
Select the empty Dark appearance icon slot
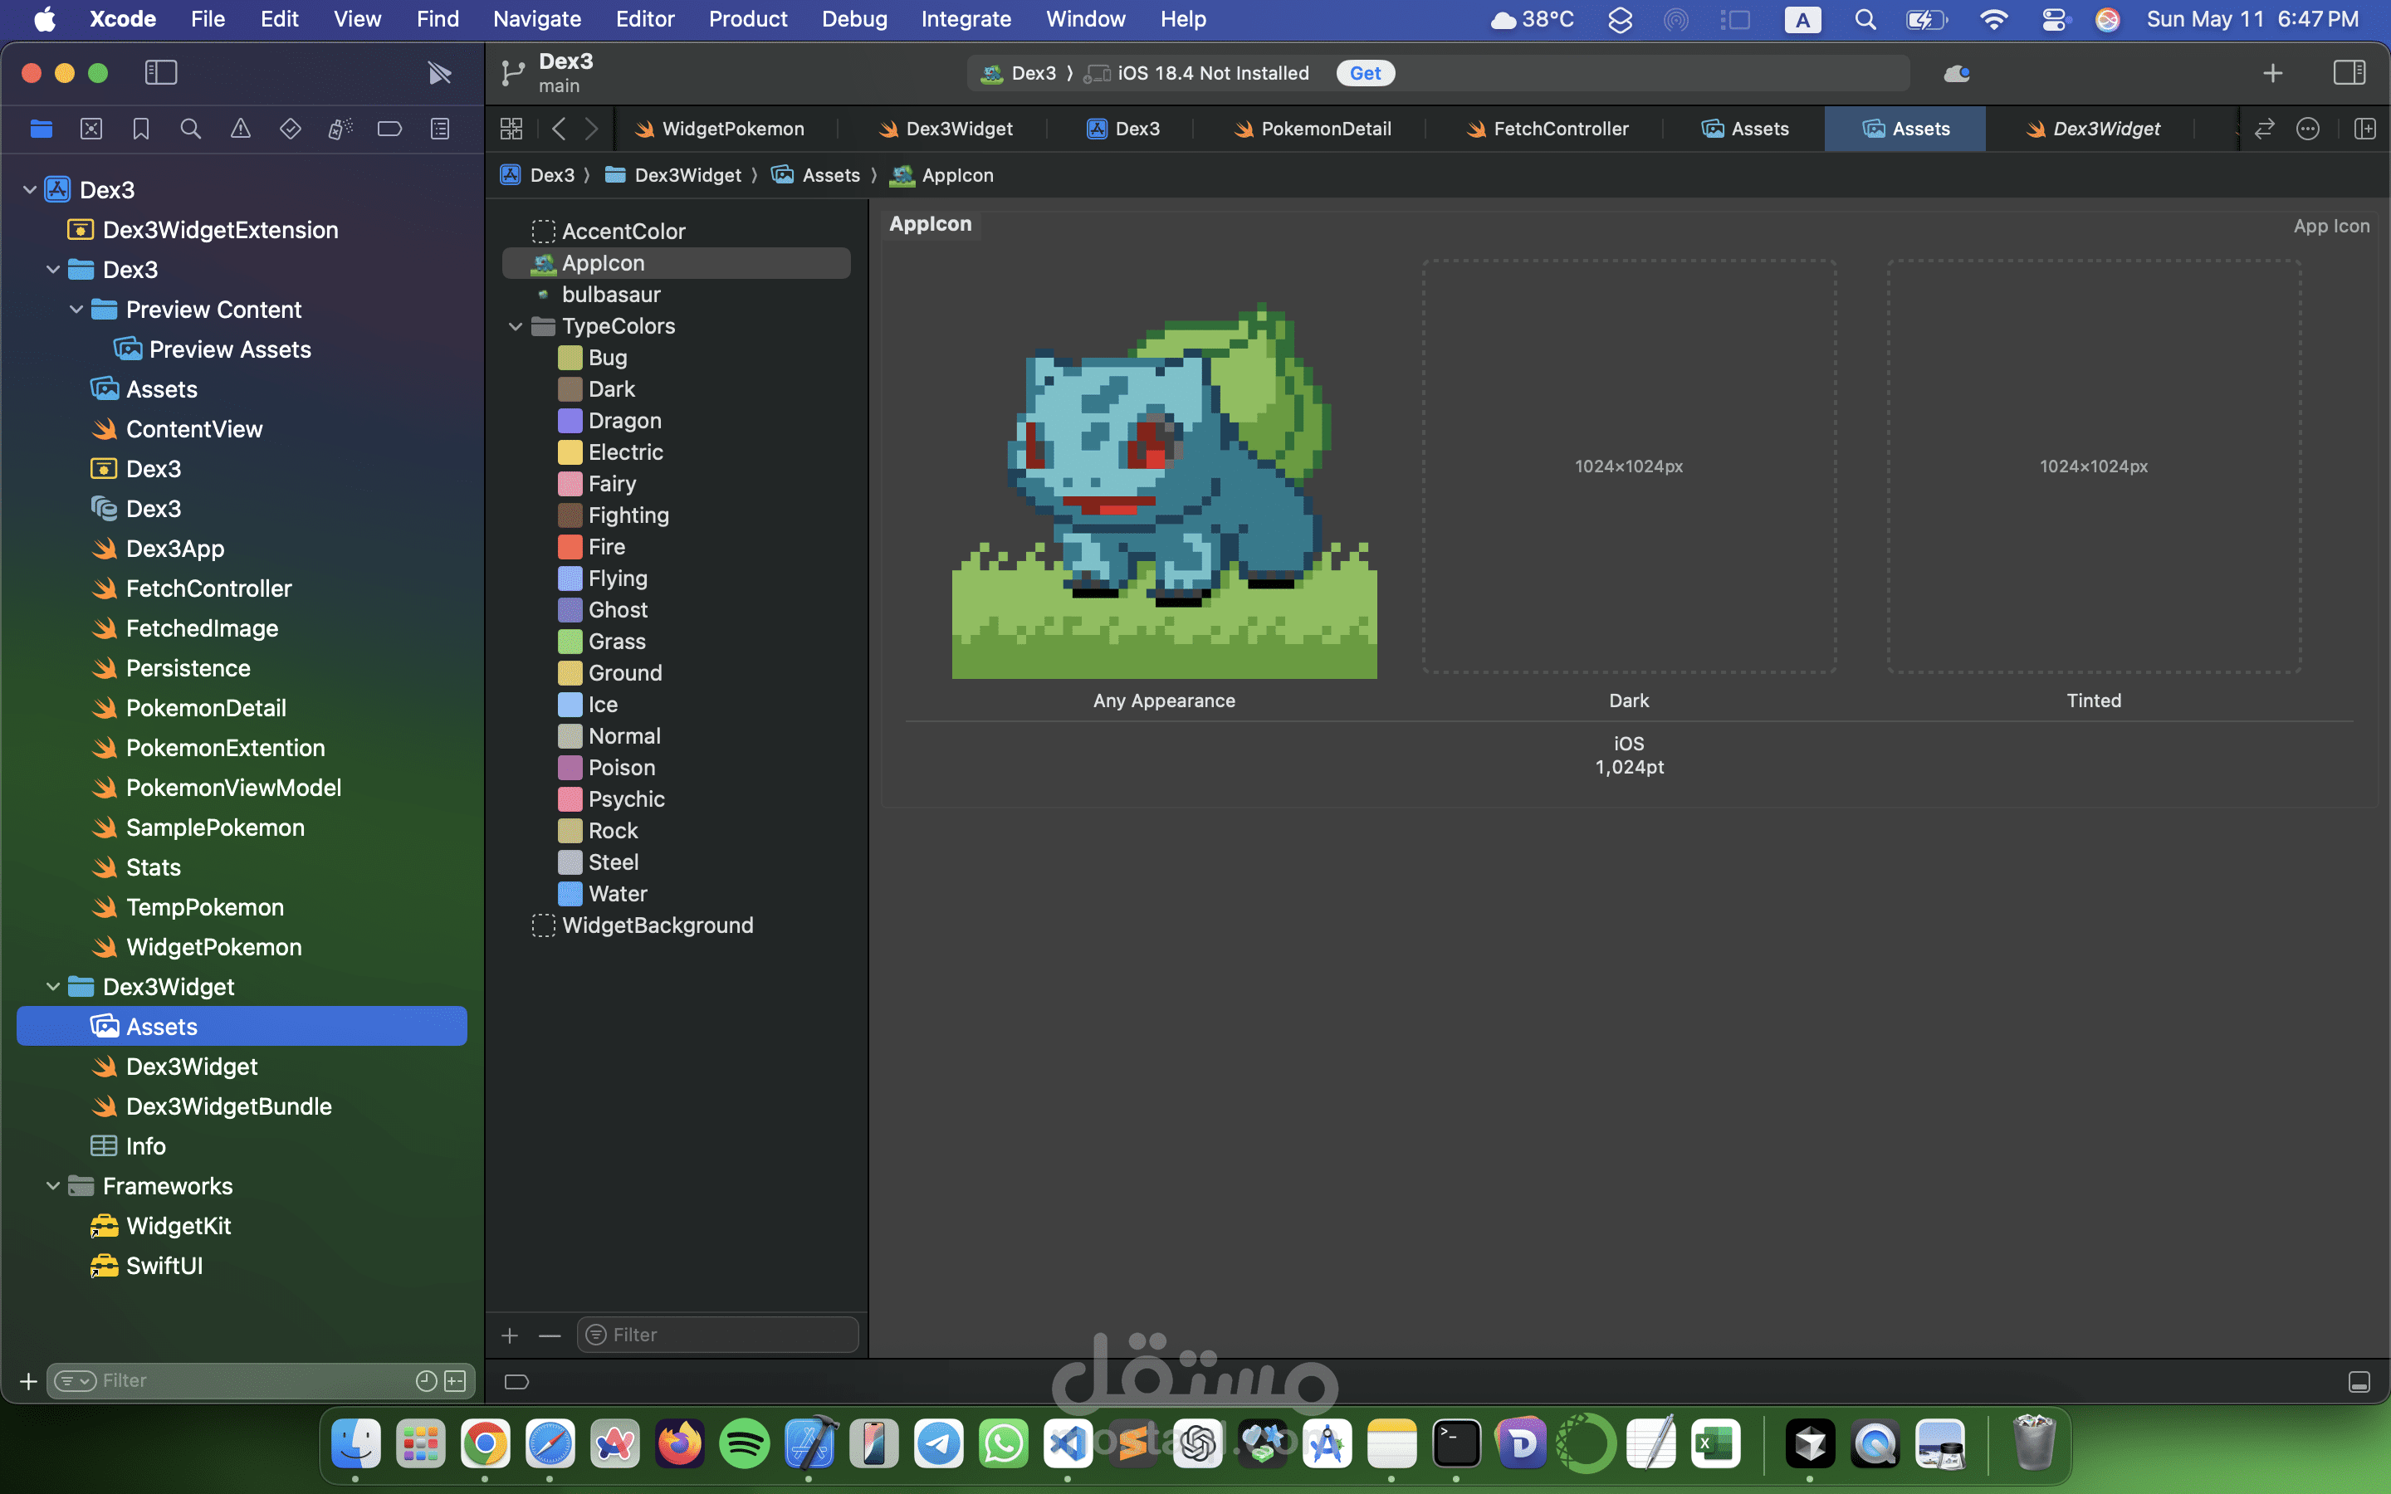[1628, 466]
